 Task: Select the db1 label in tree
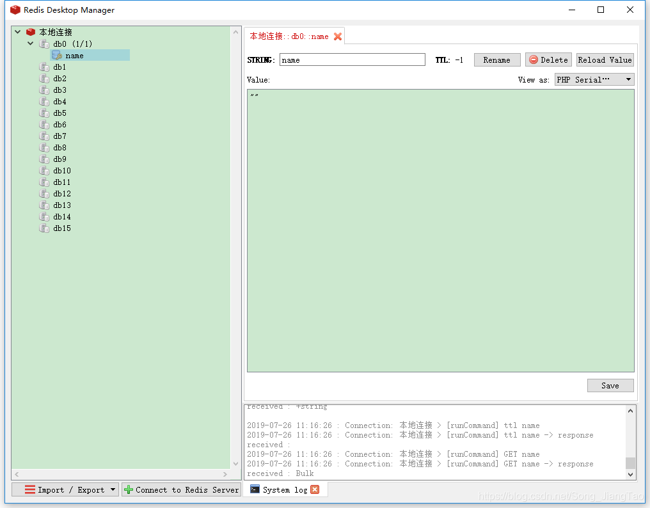59,67
